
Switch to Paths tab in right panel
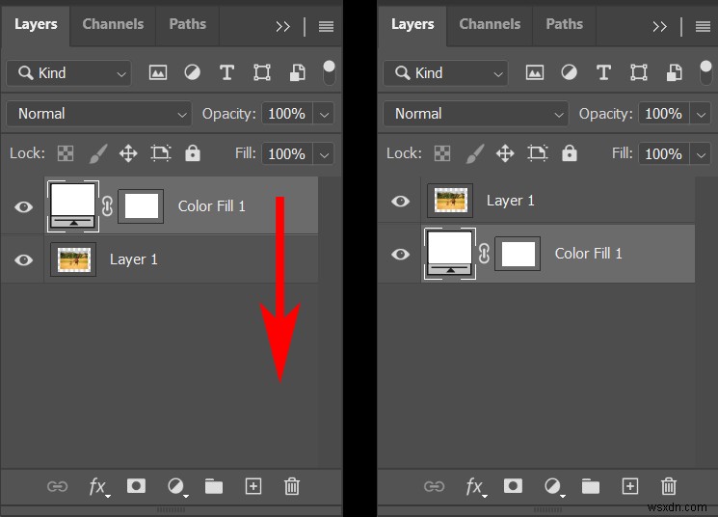tap(564, 24)
